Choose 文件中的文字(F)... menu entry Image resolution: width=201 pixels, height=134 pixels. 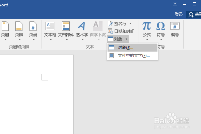pos(132,56)
